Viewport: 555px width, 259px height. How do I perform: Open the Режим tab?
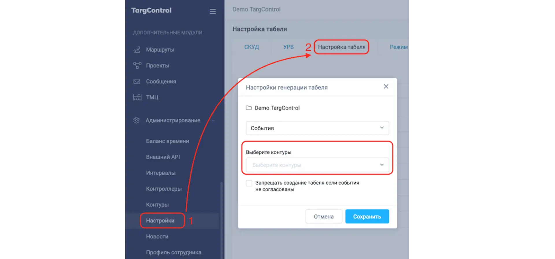point(399,47)
